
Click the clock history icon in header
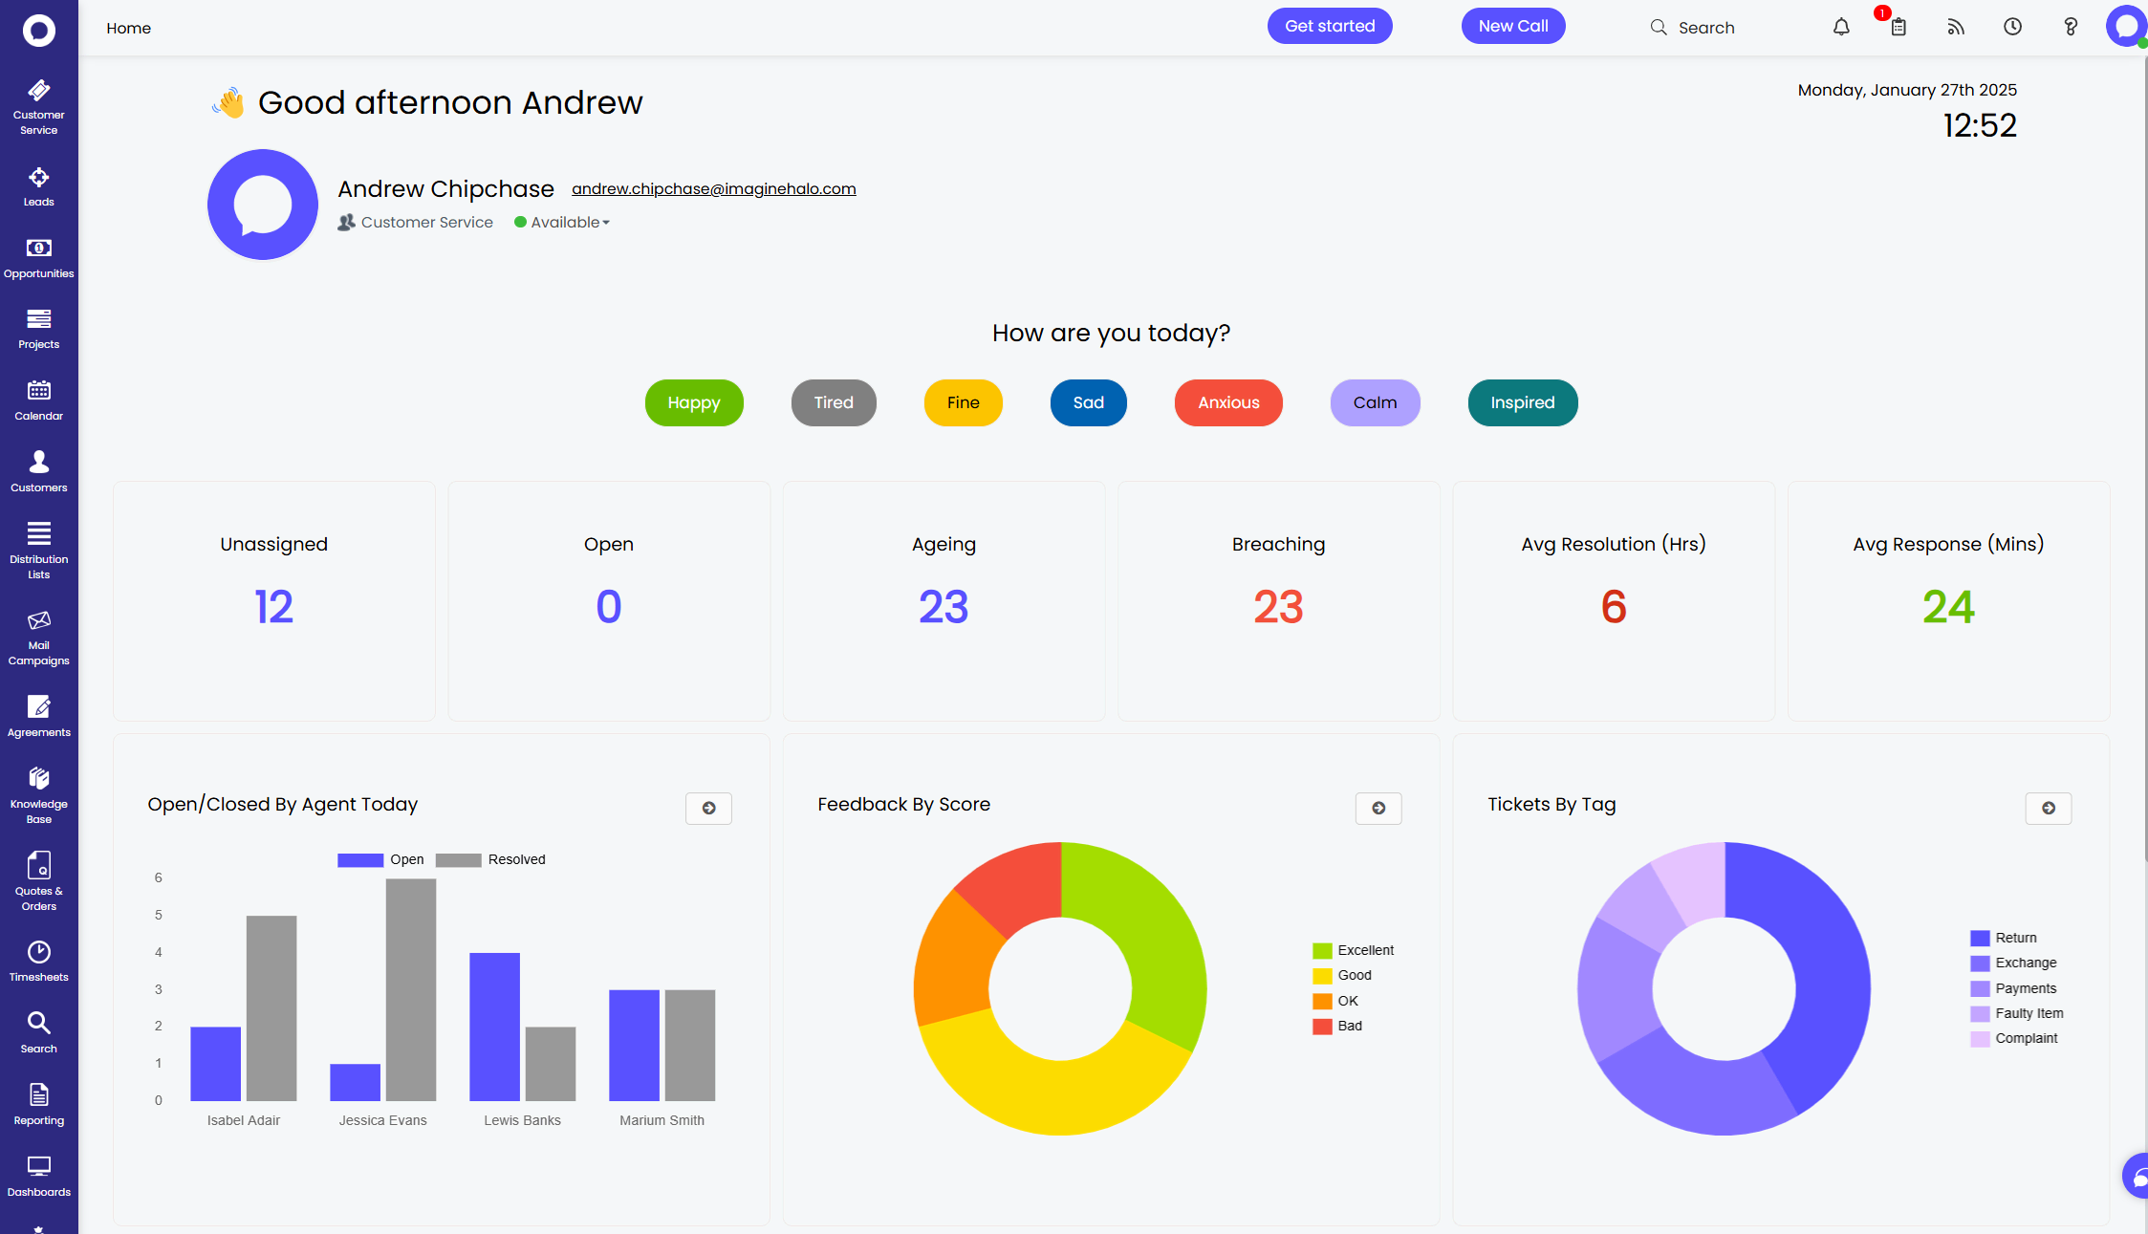click(x=2013, y=27)
